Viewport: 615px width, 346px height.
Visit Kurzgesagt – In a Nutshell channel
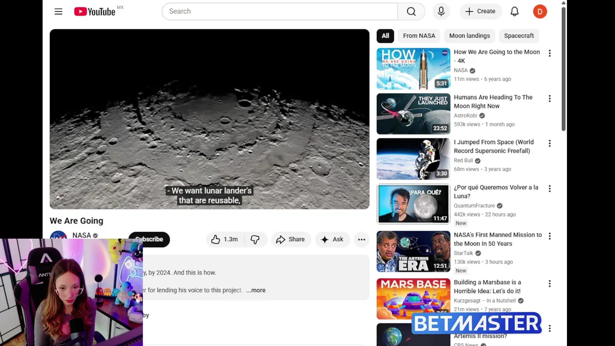(485, 301)
